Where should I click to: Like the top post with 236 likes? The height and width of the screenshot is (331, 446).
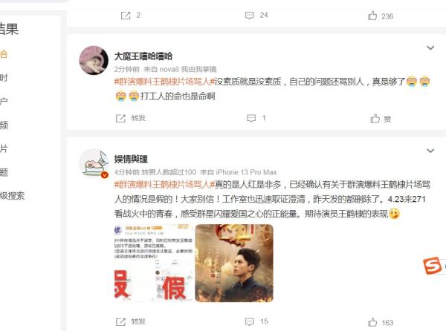tap(372, 16)
